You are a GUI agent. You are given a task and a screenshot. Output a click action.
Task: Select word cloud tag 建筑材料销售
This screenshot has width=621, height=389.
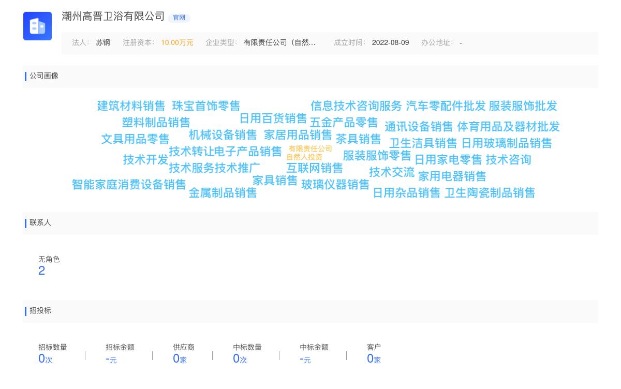pos(131,106)
